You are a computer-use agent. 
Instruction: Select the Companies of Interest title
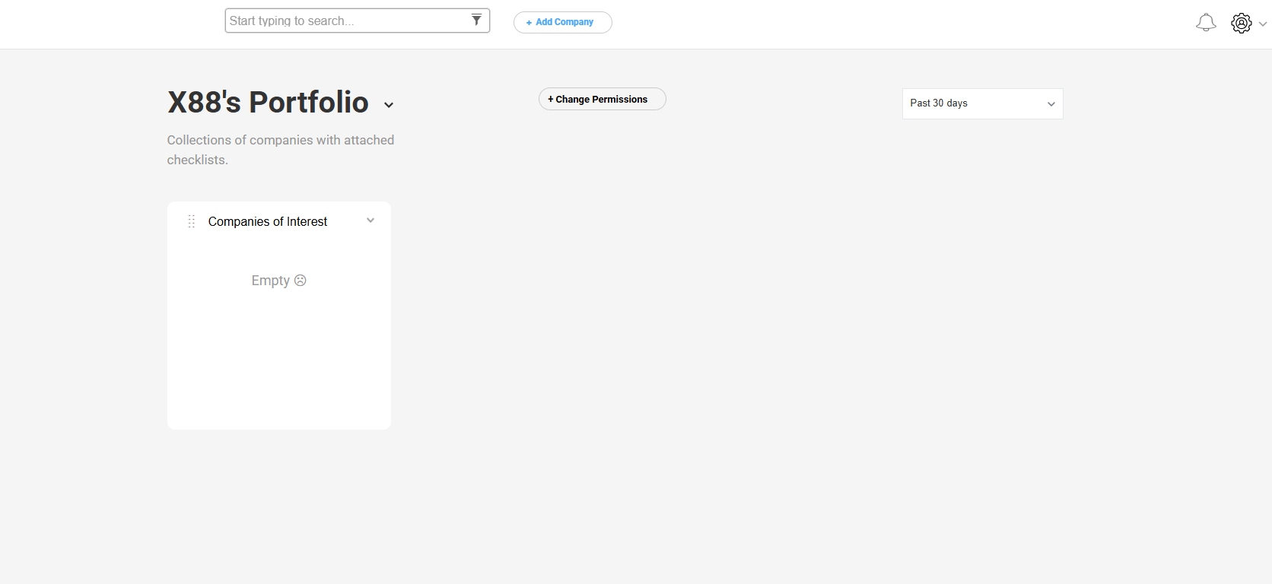(268, 222)
